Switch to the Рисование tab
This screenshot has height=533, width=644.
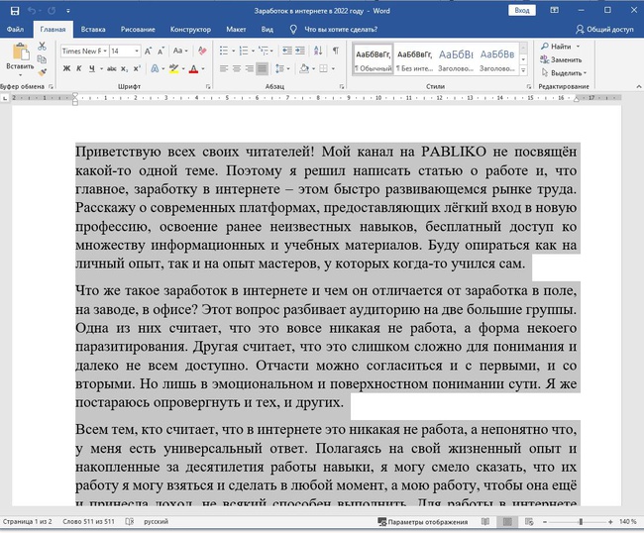point(138,29)
